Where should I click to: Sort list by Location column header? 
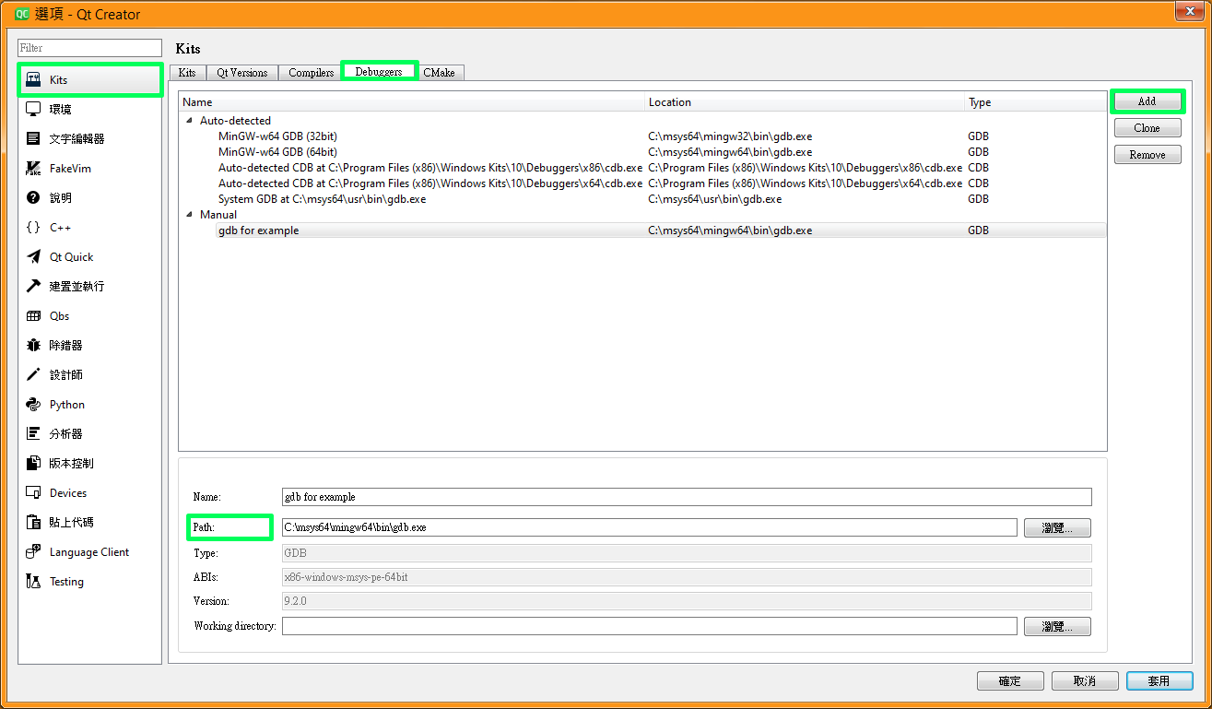point(669,102)
